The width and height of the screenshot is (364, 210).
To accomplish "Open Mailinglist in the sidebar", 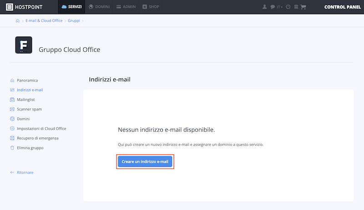I will point(26,100).
